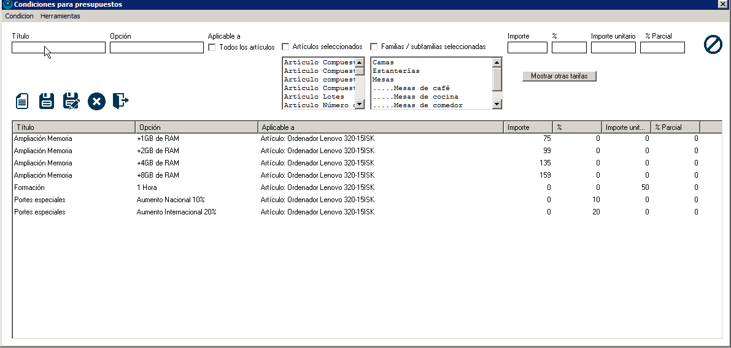Check the 'Artículos seleccionados' box

pos(286,47)
